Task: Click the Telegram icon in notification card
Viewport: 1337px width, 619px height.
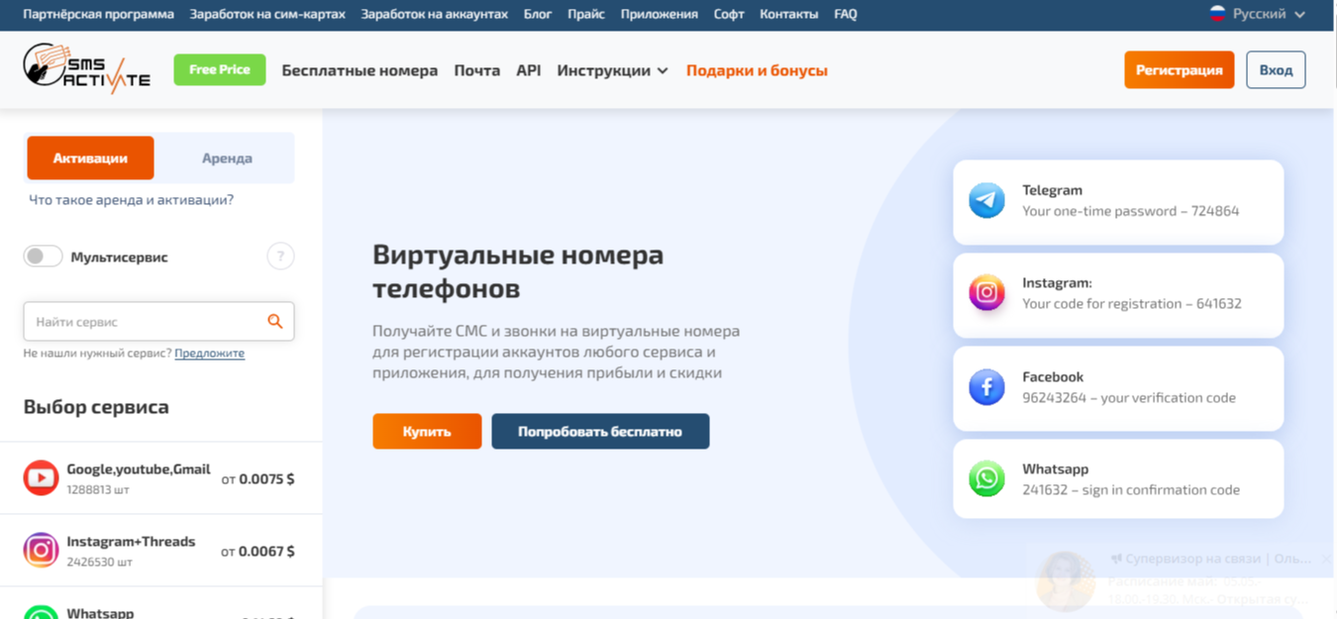Action: [986, 200]
